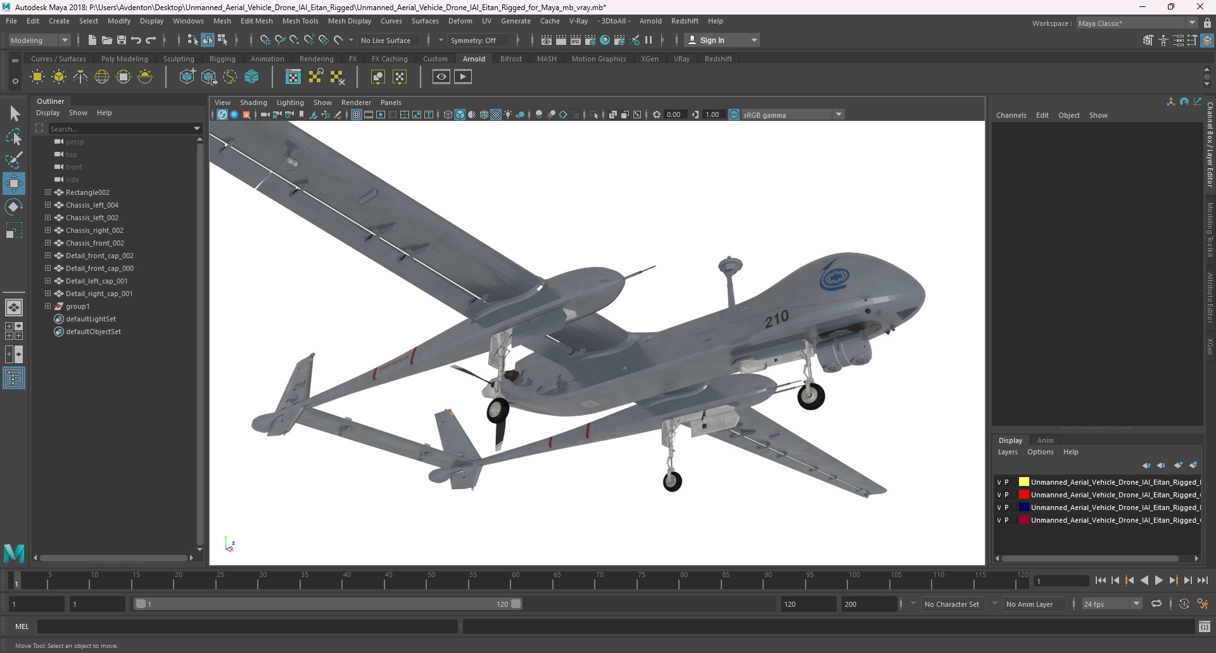
Task: Open Render Settings clapperboard icon
Action: tap(590, 40)
